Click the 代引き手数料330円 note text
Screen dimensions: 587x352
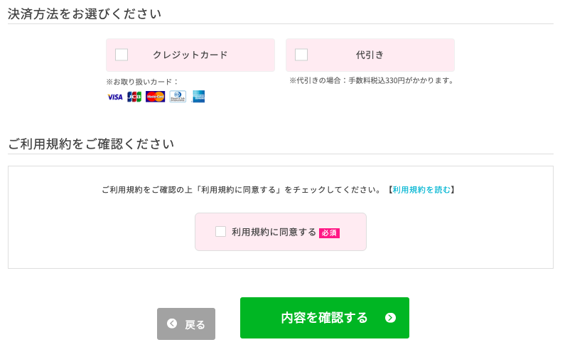click(372, 80)
